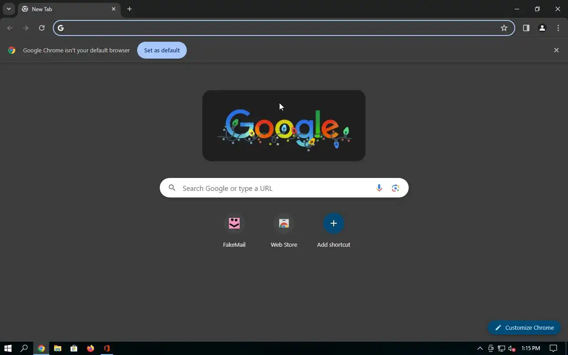Image resolution: width=568 pixels, height=355 pixels.
Task: Open the Google holiday doodle
Action: 284,126
